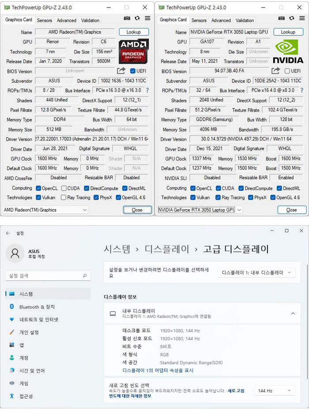Toggle PhysX checkbox in NVIDIA GPU-Z window

tap(251, 197)
